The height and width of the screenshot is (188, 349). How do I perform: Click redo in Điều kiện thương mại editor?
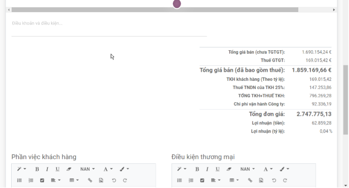(x=285, y=180)
